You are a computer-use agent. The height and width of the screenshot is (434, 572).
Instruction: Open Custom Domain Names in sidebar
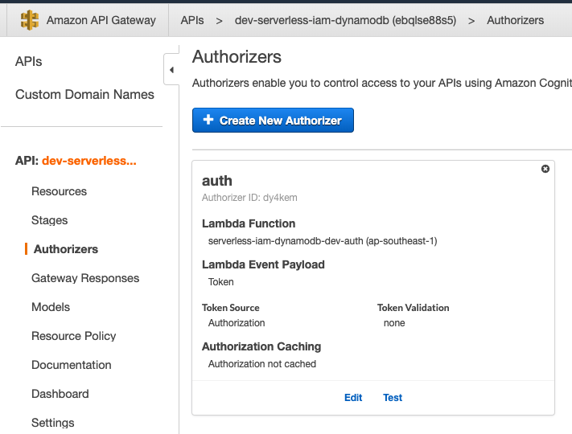tap(84, 94)
